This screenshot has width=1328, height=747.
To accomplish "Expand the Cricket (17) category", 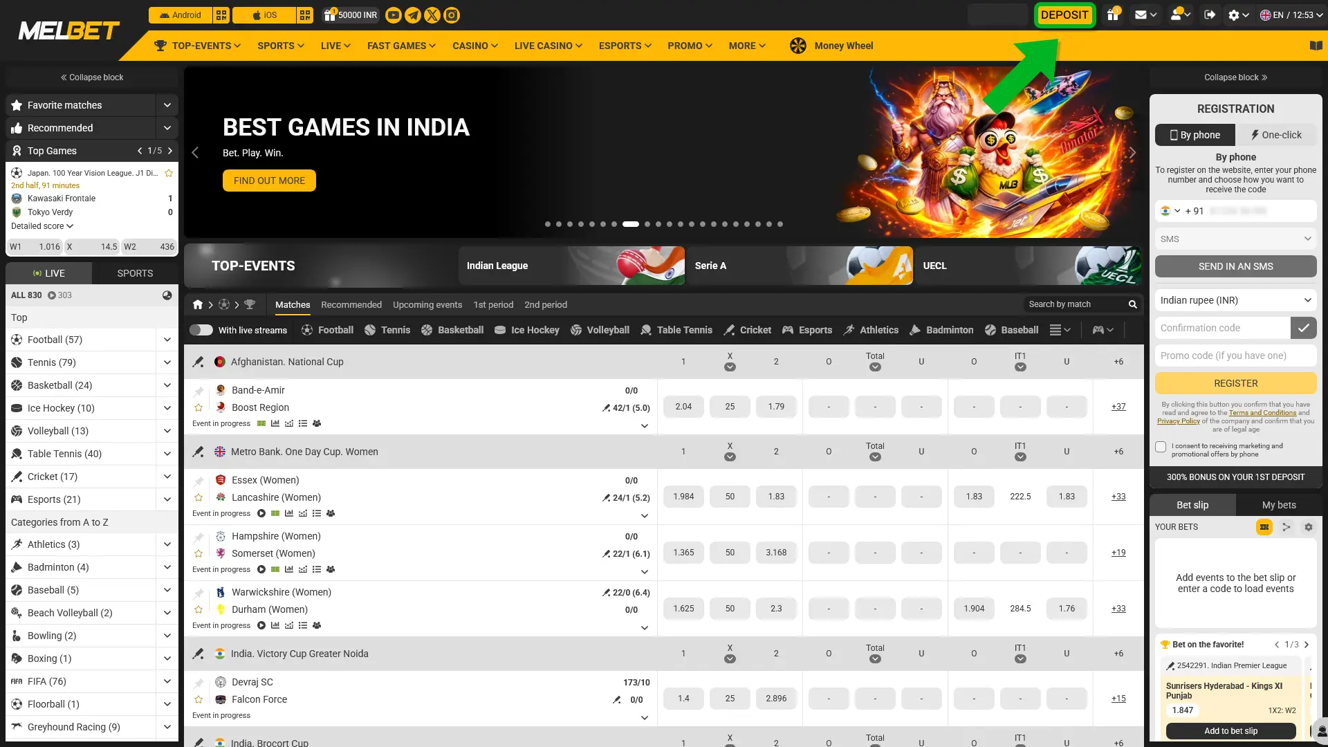I will 167,477.
